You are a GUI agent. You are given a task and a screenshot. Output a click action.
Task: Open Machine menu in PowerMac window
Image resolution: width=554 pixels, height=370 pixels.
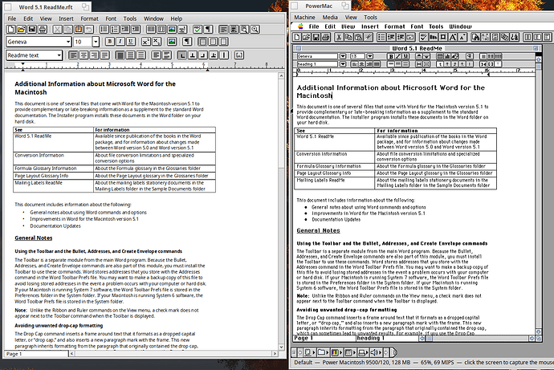coord(304,18)
